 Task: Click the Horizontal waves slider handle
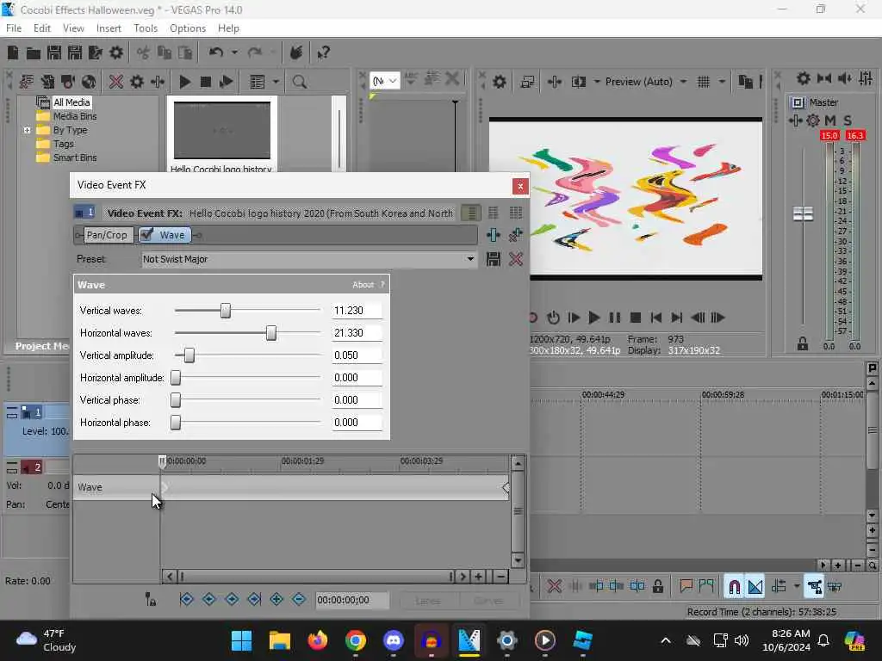click(271, 333)
